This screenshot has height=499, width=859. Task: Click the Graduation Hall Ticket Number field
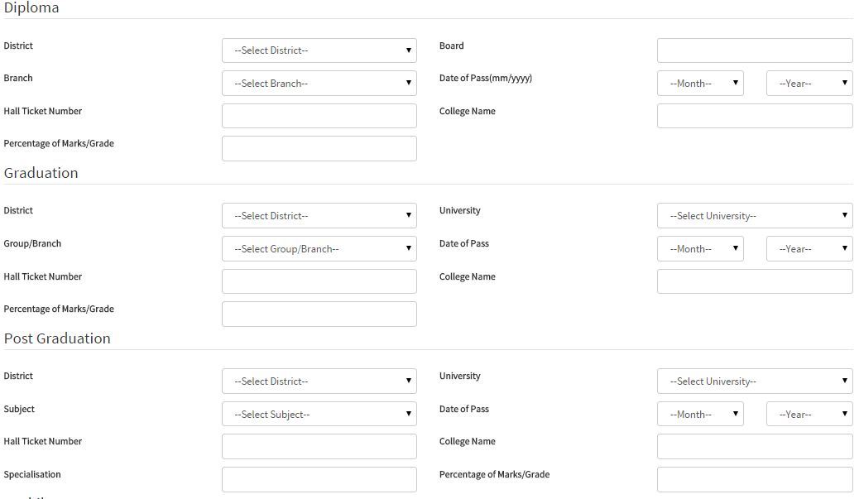[319, 281]
